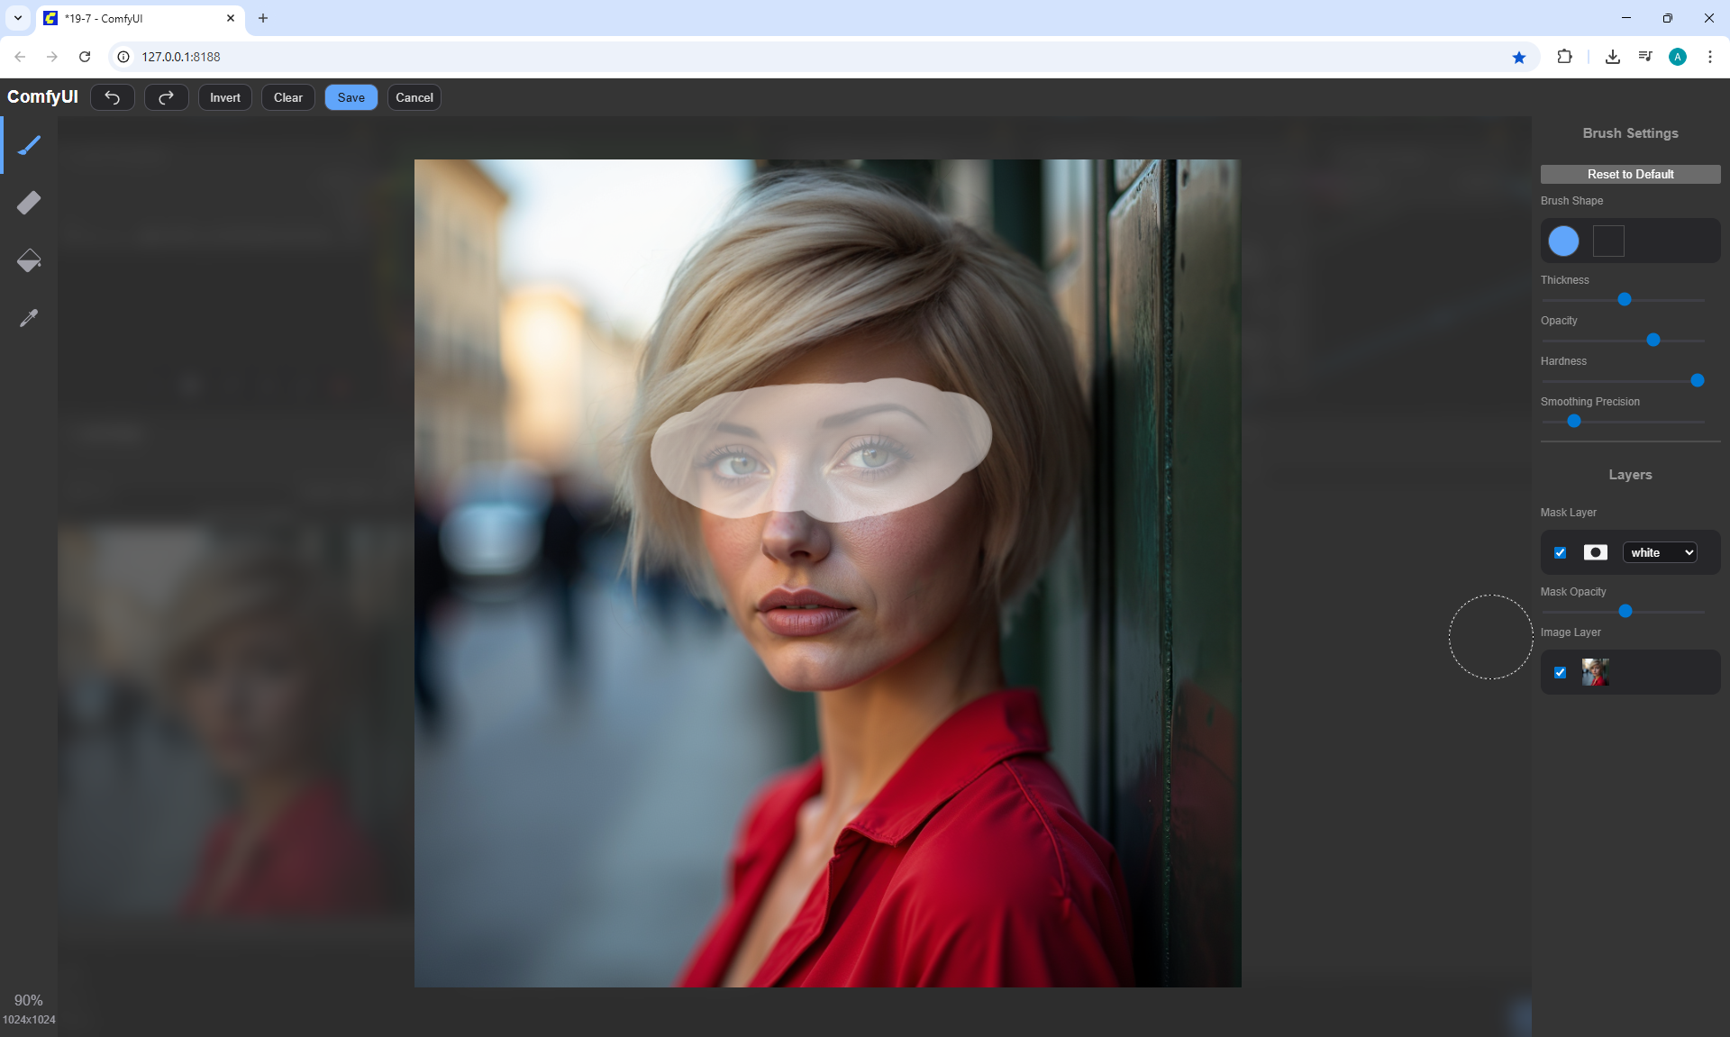Click the mask layer preview icon
The width and height of the screenshot is (1730, 1037).
pyautogui.click(x=1595, y=552)
